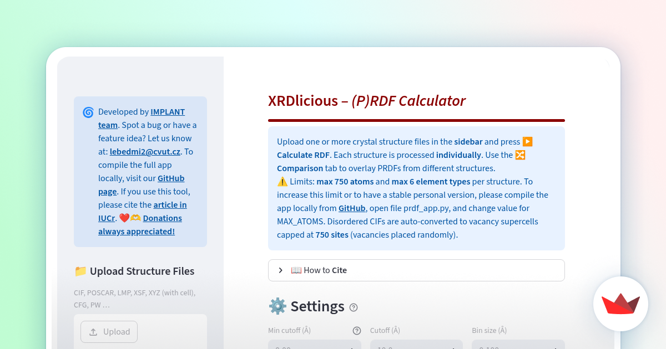The height and width of the screenshot is (349, 666).
Task: Click the upload arrow icon
Action: pos(93,332)
